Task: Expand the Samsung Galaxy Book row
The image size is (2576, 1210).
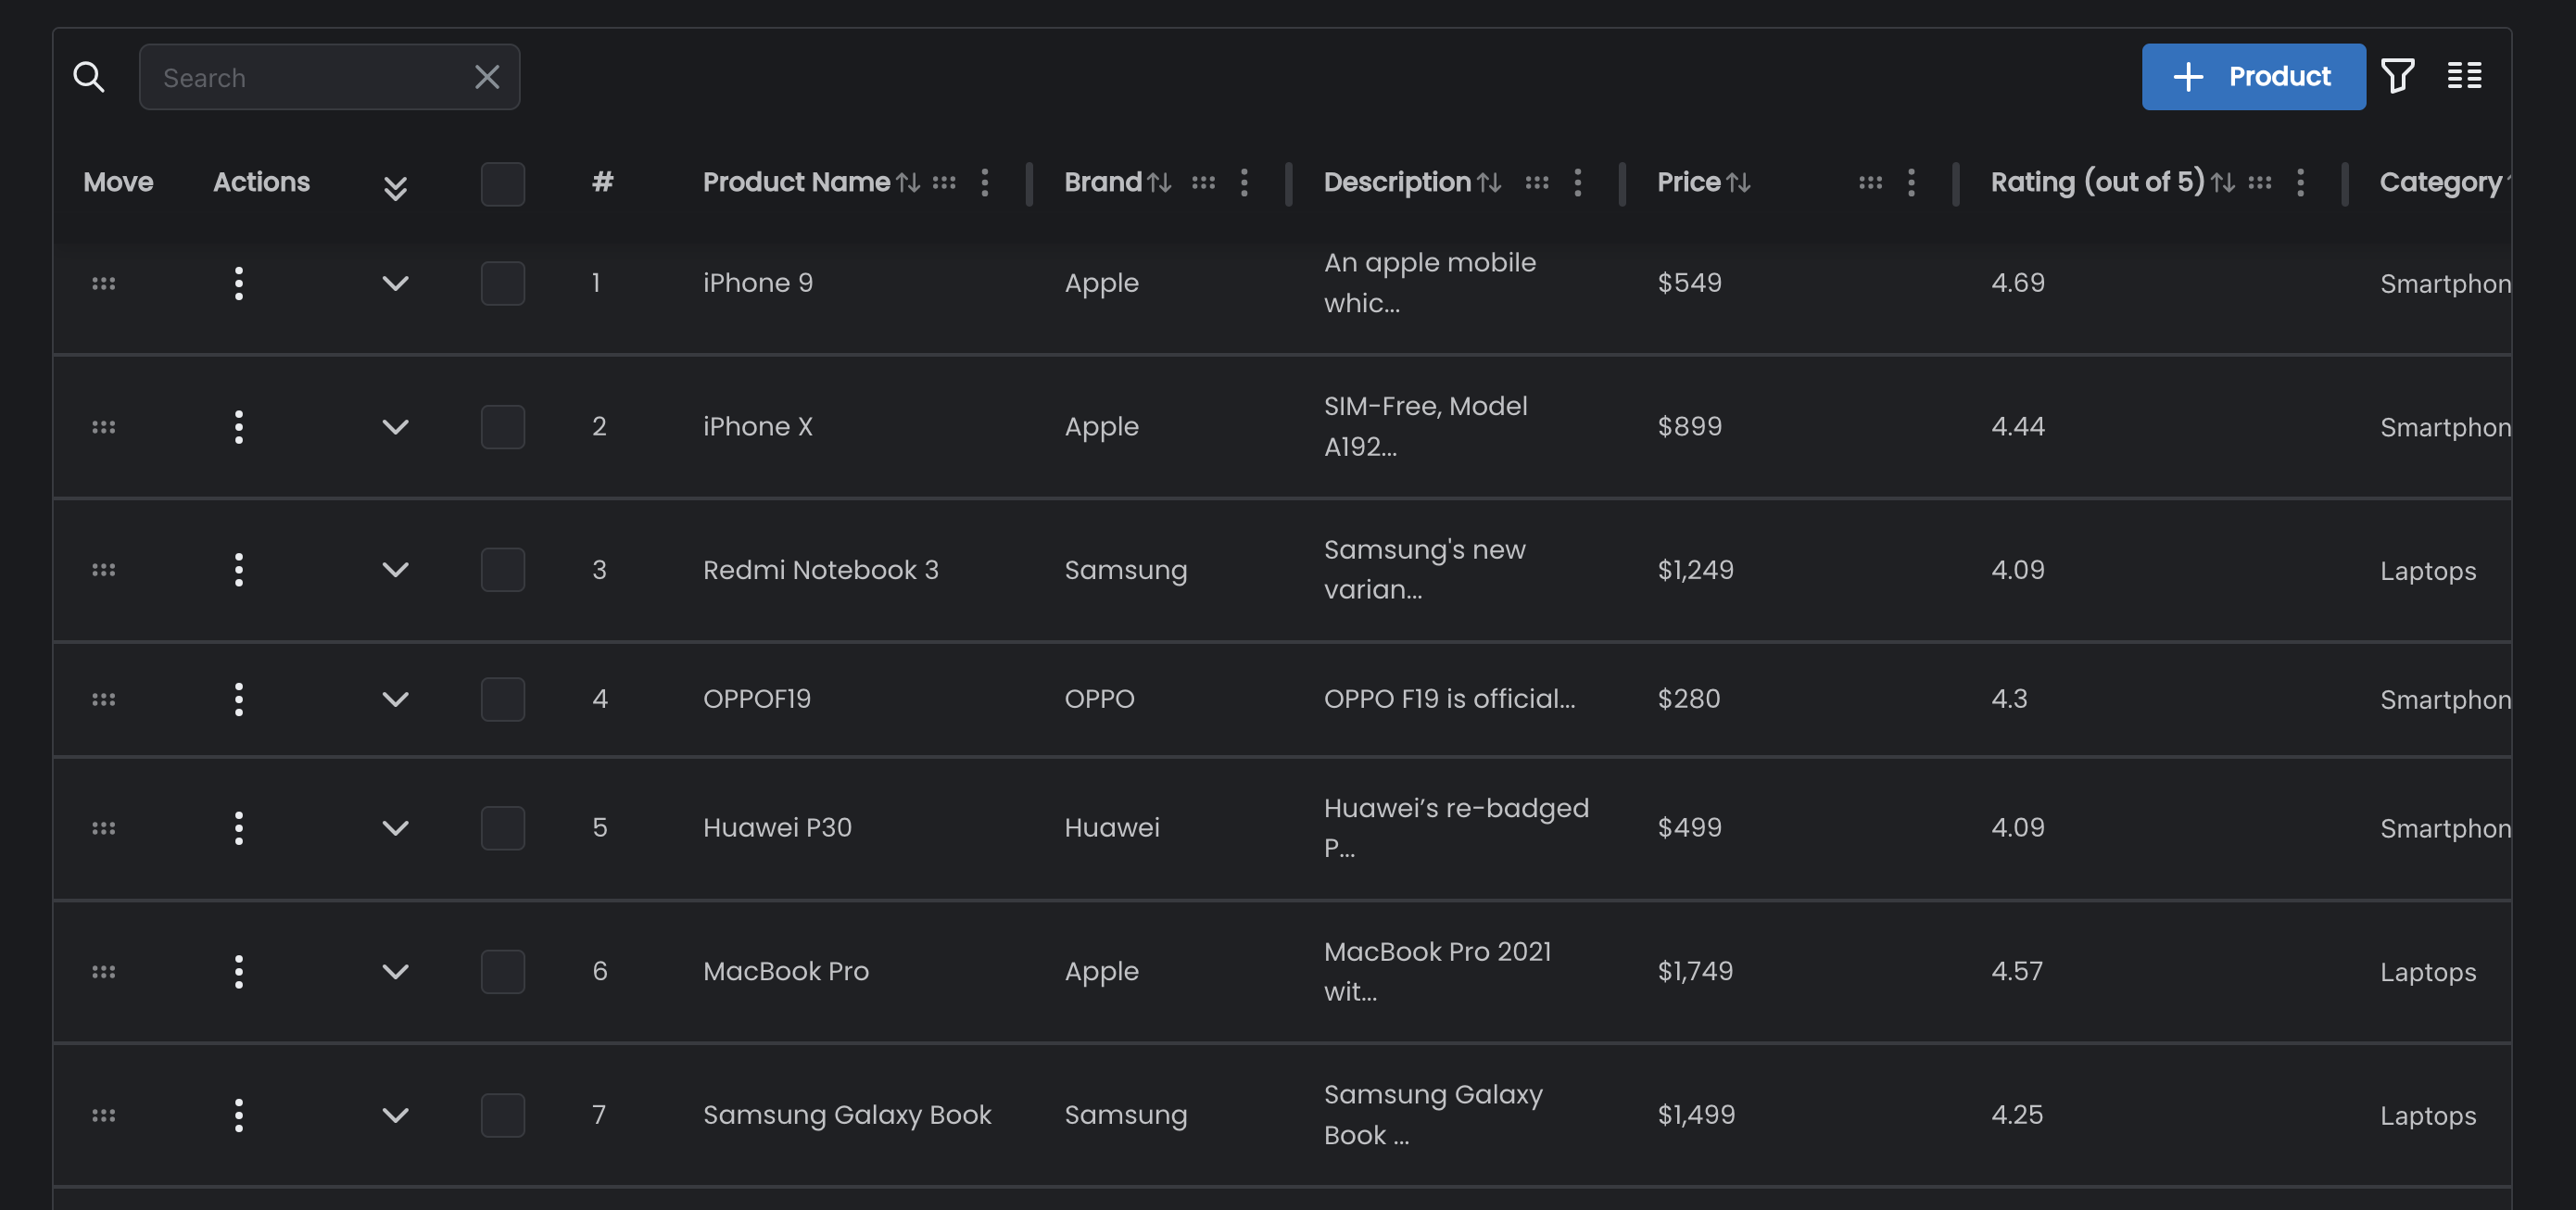Action: pyautogui.click(x=395, y=1115)
